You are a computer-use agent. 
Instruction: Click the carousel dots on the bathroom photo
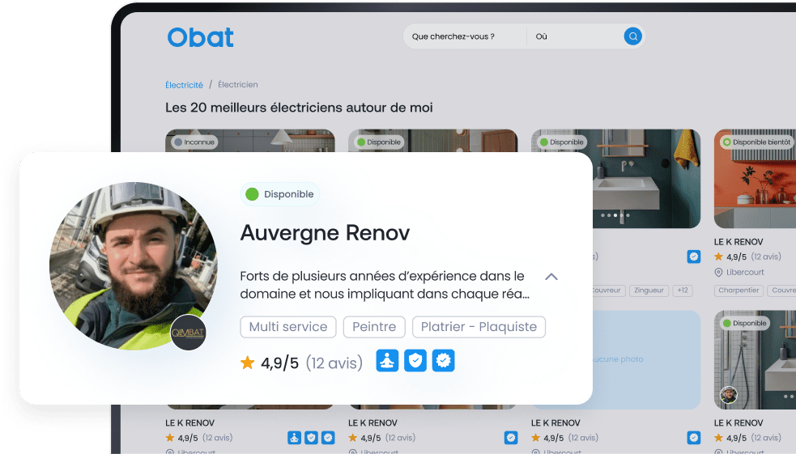pyautogui.click(x=615, y=216)
